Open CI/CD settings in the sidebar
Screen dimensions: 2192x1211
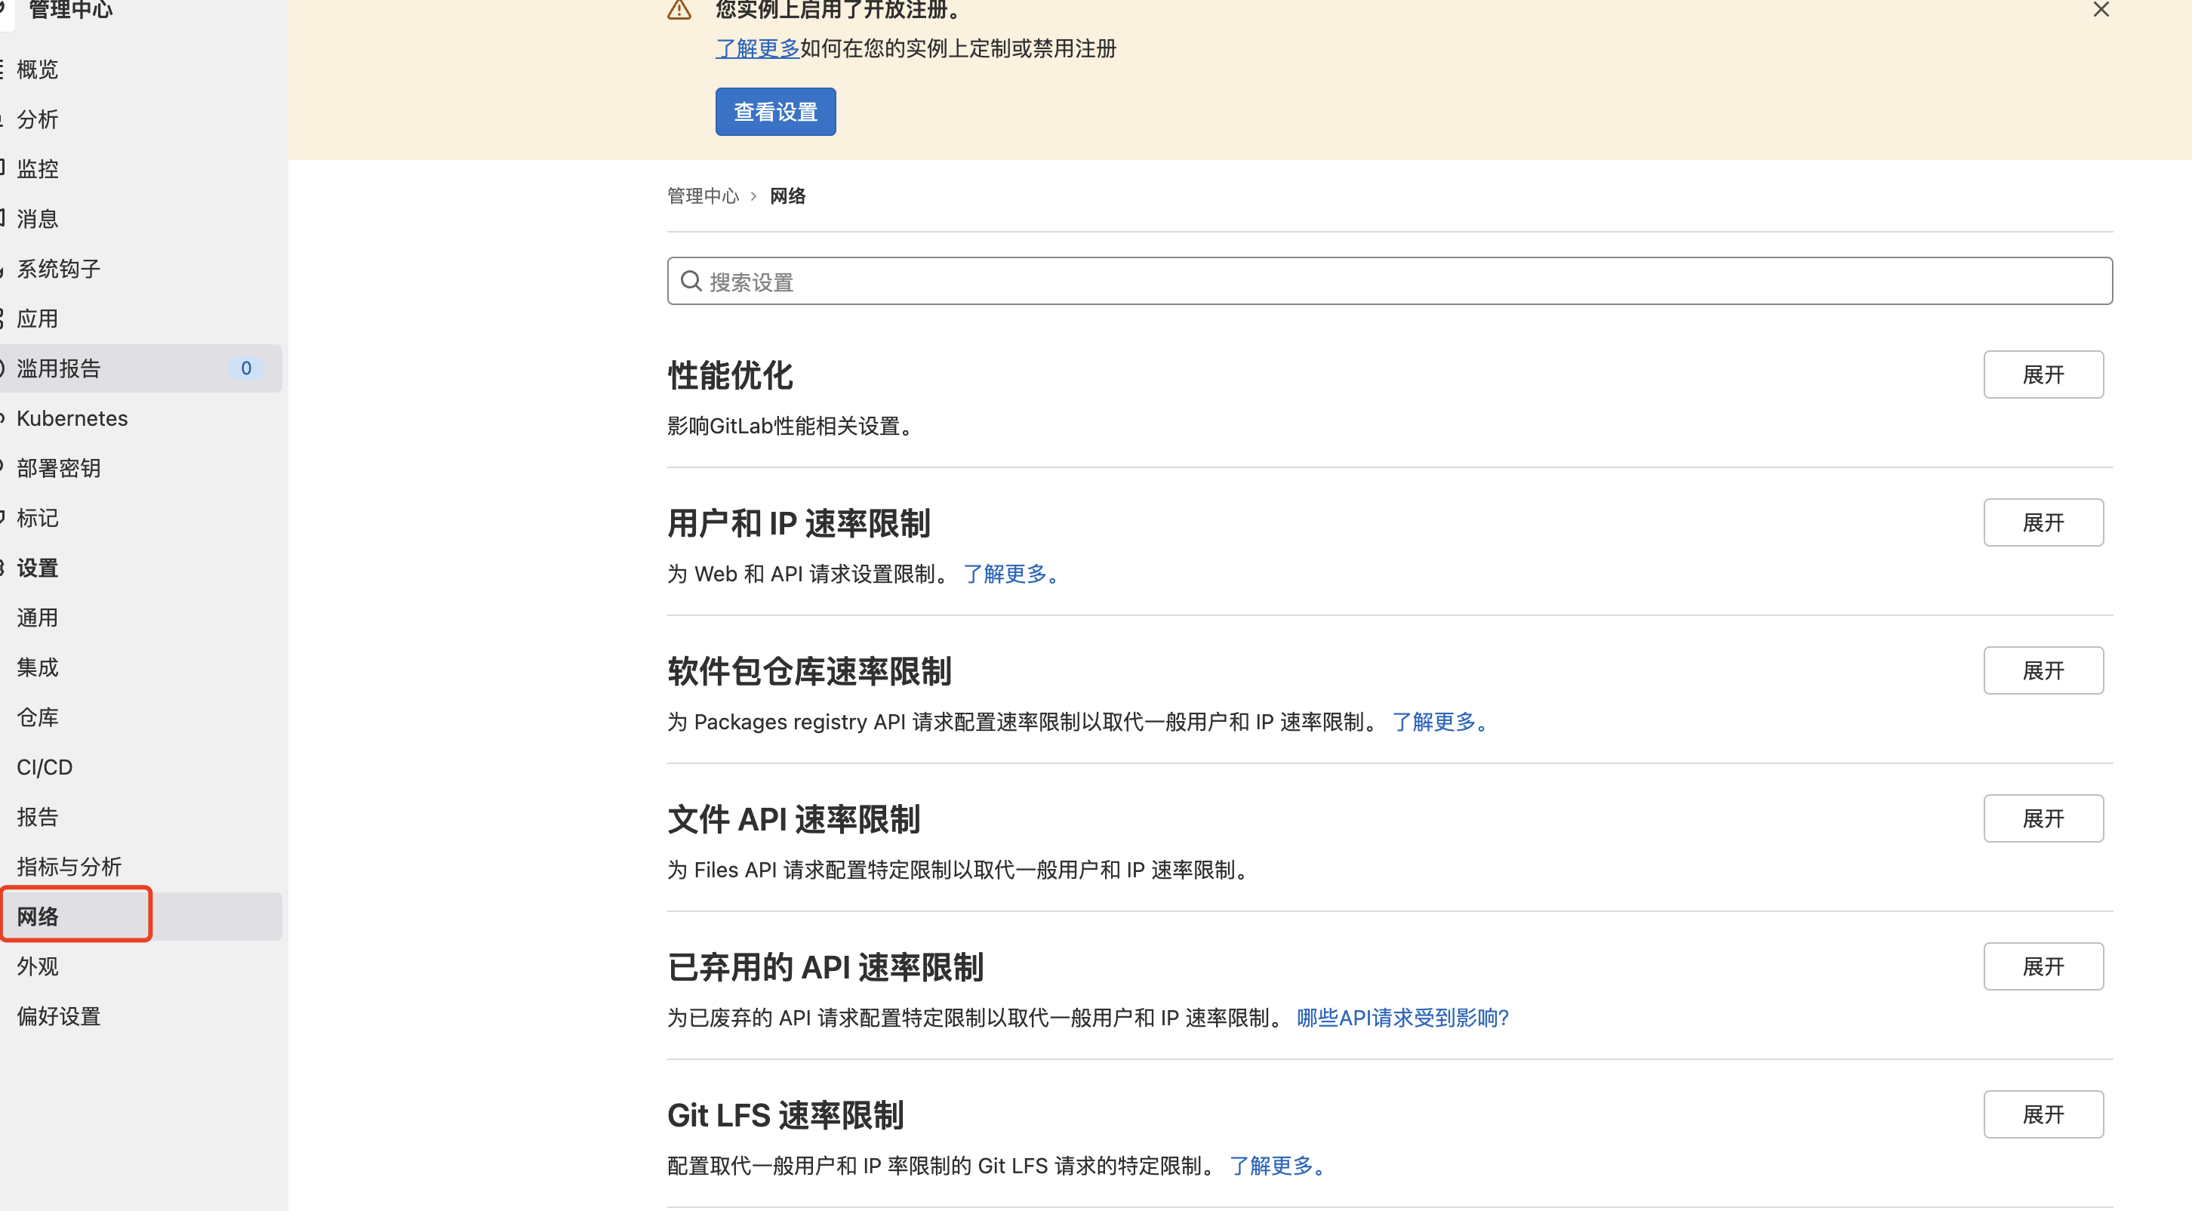[x=45, y=768]
